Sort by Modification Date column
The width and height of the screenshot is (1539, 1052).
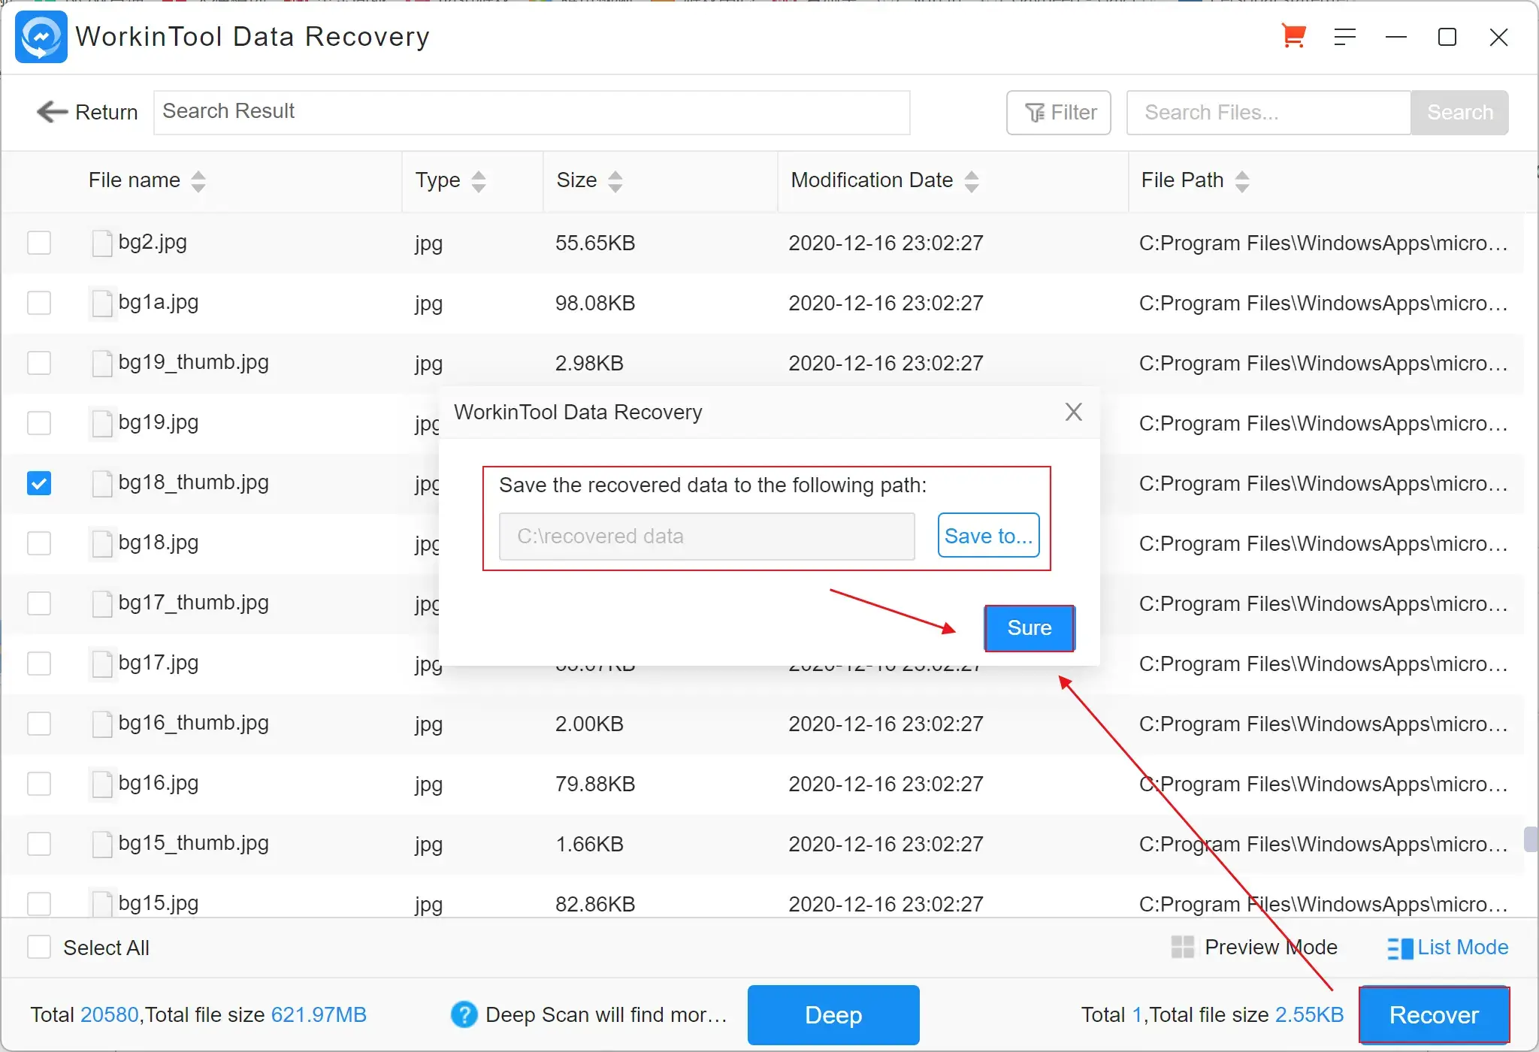click(972, 181)
